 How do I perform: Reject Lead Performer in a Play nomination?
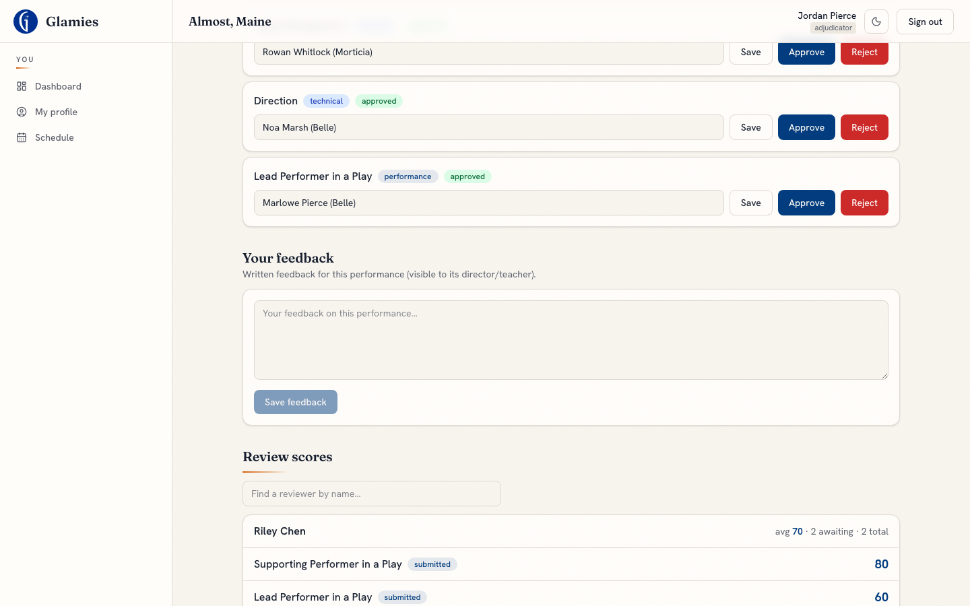(864, 203)
